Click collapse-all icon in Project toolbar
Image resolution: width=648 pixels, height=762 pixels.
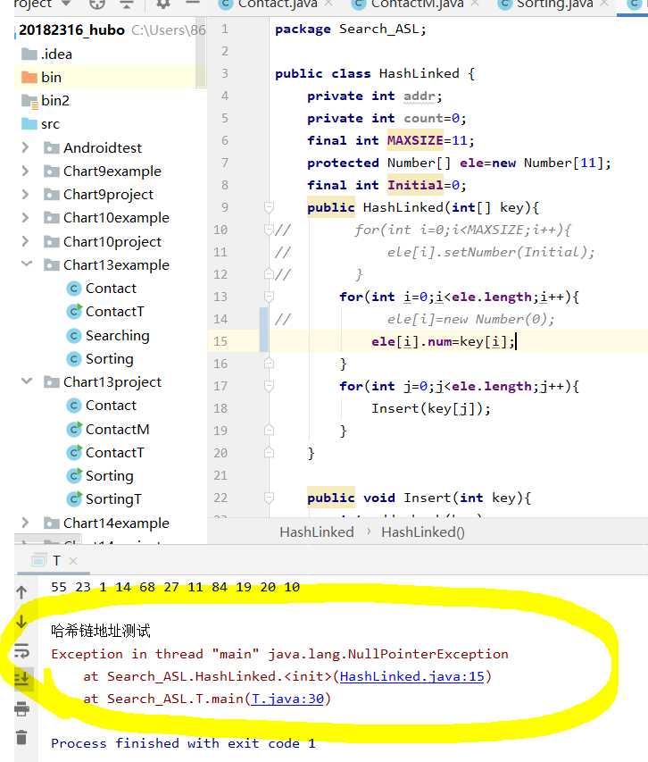click(126, 4)
